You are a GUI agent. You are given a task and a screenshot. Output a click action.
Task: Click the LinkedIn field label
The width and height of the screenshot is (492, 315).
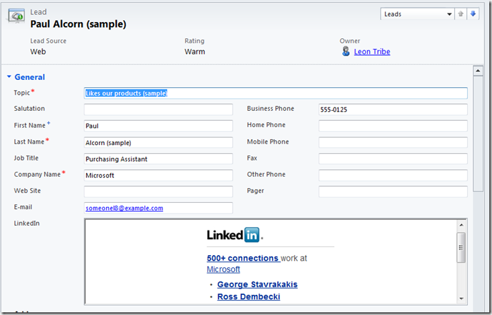point(27,223)
